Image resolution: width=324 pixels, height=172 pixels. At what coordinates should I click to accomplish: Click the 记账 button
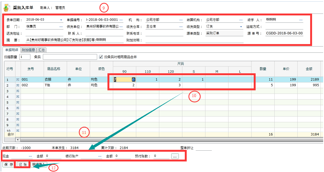pyautogui.click(x=22, y=164)
